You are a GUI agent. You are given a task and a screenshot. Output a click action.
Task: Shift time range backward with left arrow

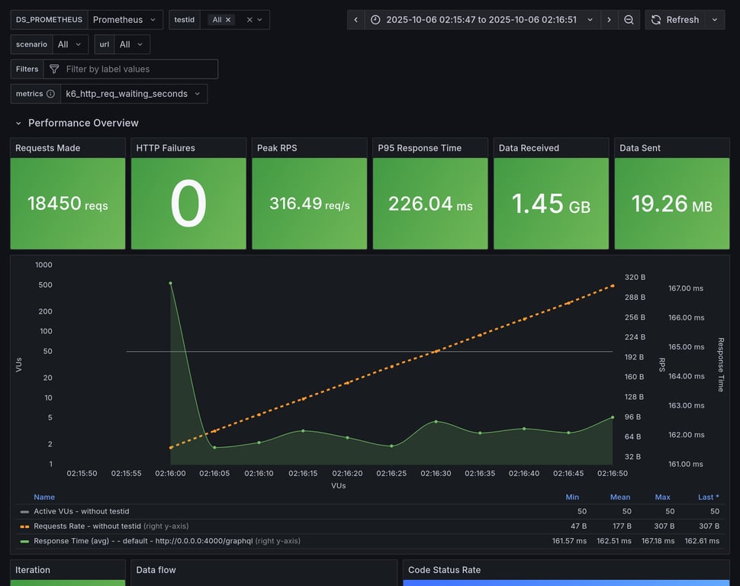click(x=356, y=20)
